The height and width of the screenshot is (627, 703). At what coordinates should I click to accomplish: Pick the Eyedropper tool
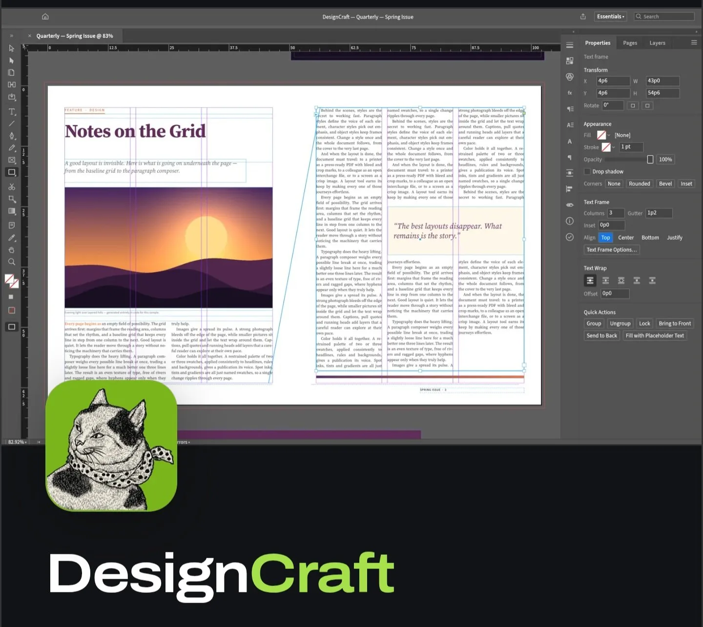(12, 238)
